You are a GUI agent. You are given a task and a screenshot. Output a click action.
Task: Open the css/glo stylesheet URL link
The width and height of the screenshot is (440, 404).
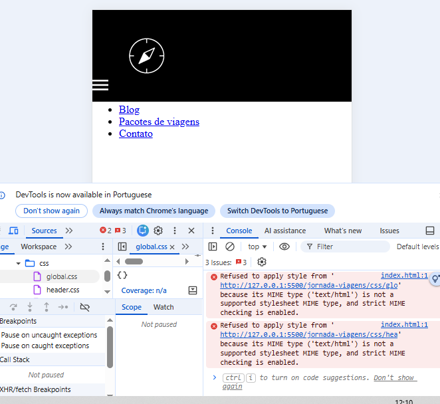pyautogui.click(x=308, y=285)
